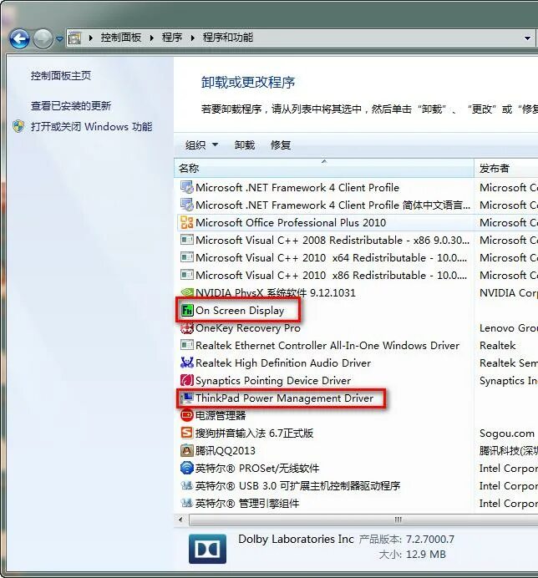
Task: Click the 英特尔 PROSet/无线软件 icon
Action: coord(187,468)
